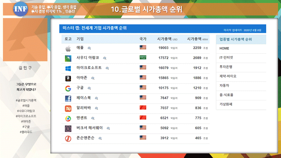Click the Berkshire Hathaway logo icon
This screenshot has width=281, height=158.
[x=68, y=129]
